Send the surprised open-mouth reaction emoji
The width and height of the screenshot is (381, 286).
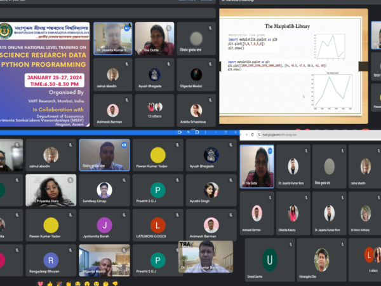pyautogui.click(x=87, y=283)
